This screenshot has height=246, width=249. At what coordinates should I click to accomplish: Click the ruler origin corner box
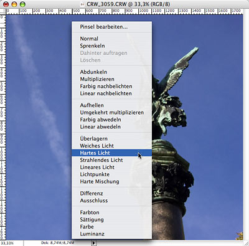[x=3, y=11]
